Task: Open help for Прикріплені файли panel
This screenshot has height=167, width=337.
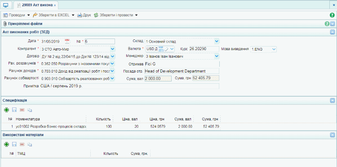Action: (327, 24)
